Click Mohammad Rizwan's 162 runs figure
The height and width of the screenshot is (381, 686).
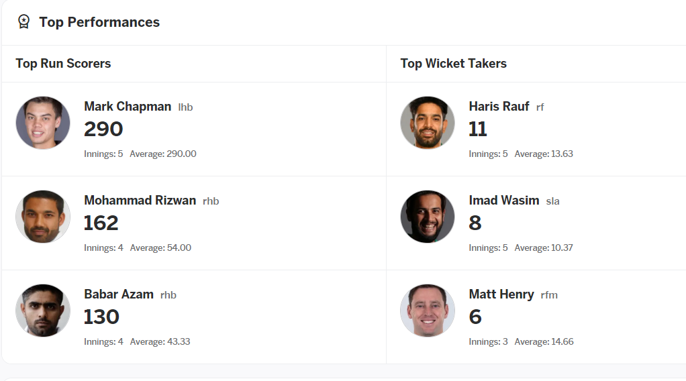click(101, 223)
